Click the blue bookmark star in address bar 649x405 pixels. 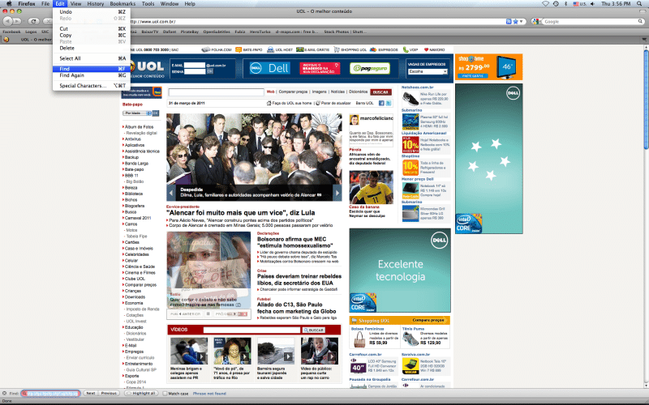pos(515,22)
